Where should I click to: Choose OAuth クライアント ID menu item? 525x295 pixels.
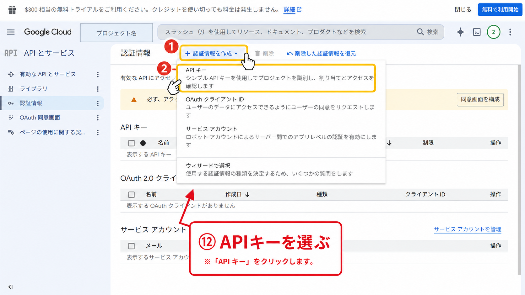(281, 107)
